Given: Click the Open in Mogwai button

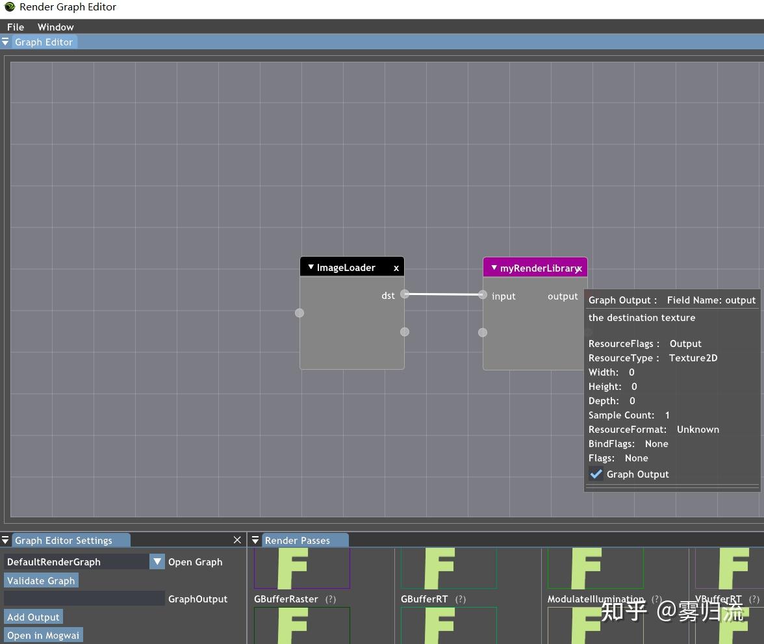Looking at the screenshot, I should tap(44, 635).
